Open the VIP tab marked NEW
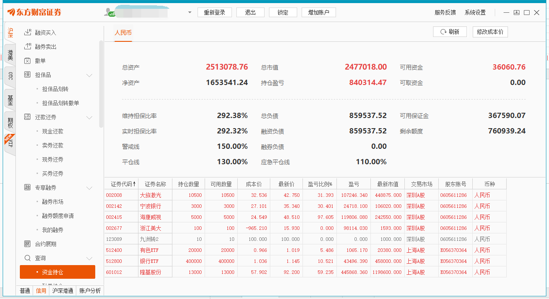The width and height of the screenshot is (549, 299). [10, 144]
